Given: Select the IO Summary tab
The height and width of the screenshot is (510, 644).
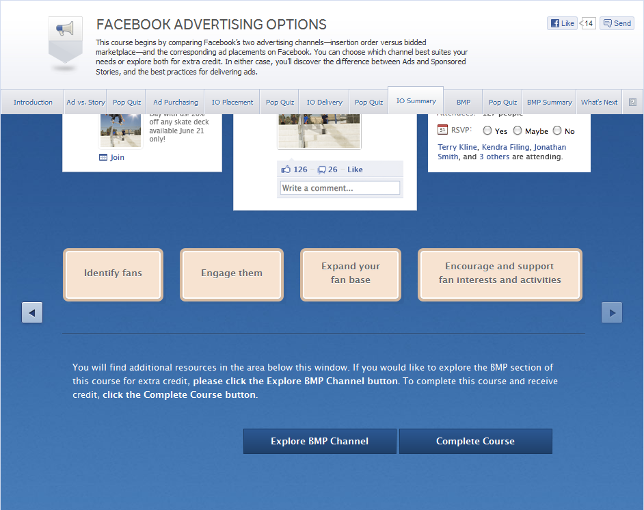Looking at the screenshot, I should [416, 100].
